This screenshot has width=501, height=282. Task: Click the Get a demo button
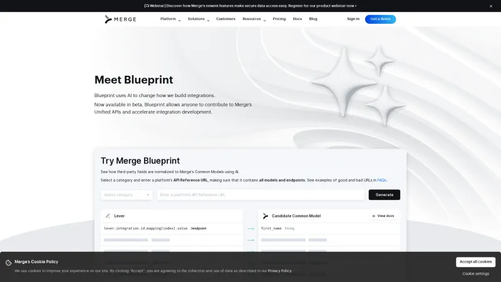380,19
